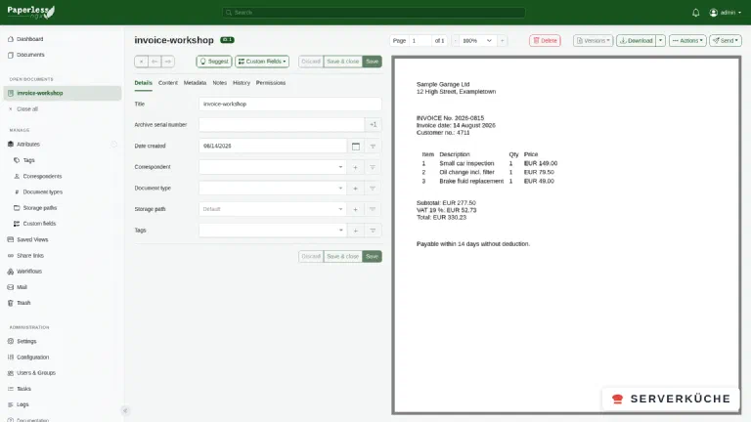The image size is (751, 422).
Task: Filter documents by Date created
Action: click(x=373, y=146)
